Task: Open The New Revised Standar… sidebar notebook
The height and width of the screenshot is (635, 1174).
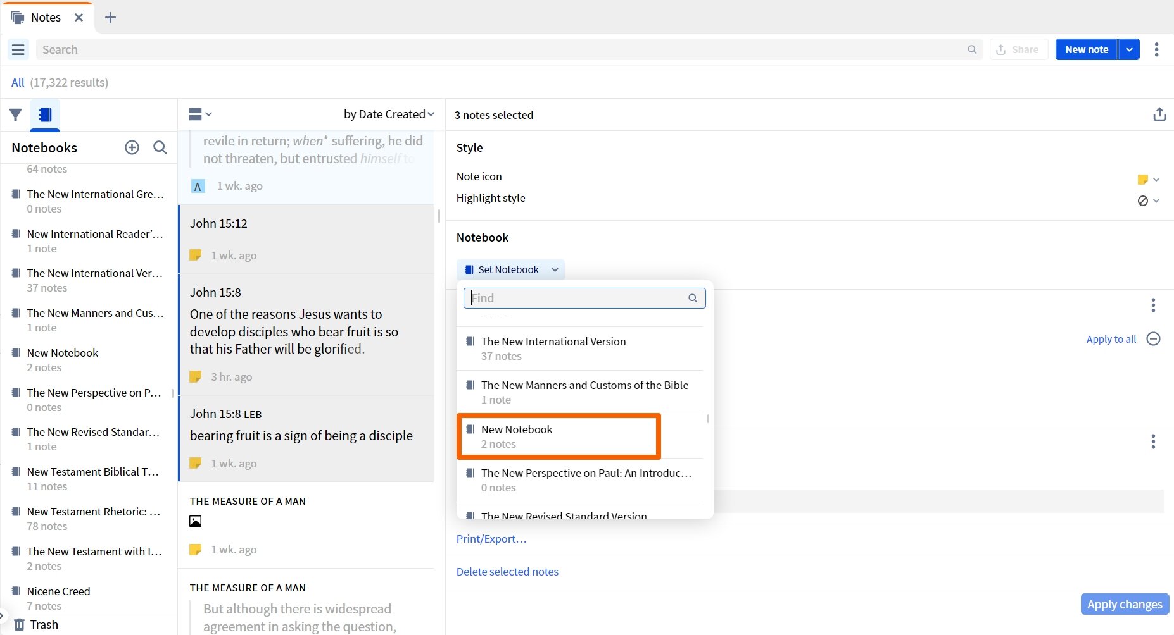Action: click(x=88, y=439)
